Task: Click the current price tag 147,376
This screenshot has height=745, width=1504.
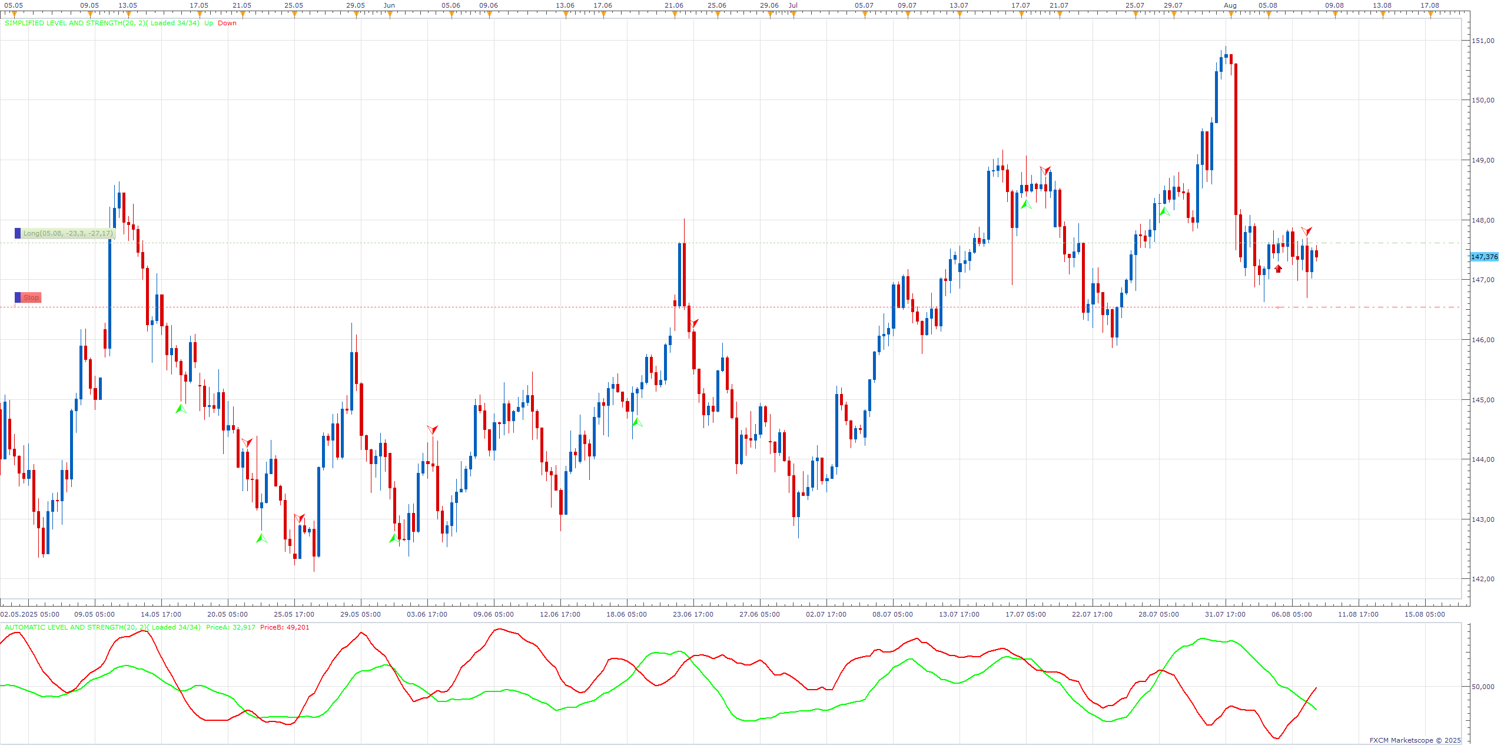Action: pos(1484,257)
